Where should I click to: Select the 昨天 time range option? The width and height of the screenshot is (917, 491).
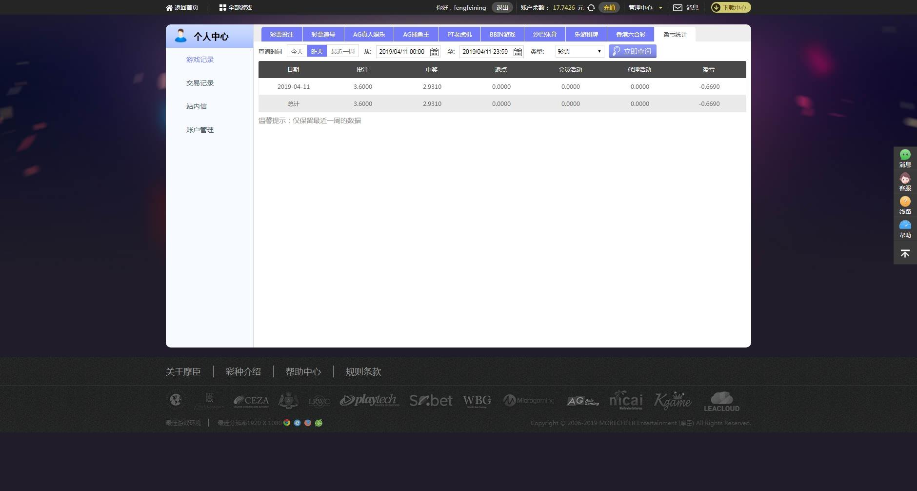pos(317,51)
